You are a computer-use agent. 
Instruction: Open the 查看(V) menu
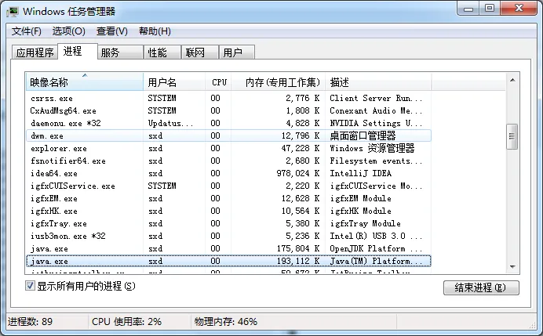(111, 31)
